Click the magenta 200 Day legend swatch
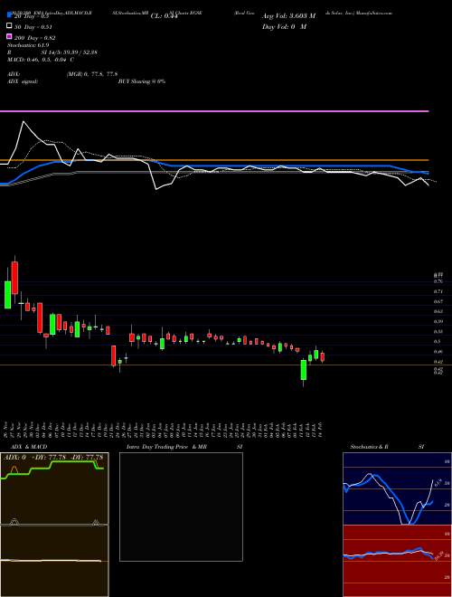The width and height of the screenshot is (452, 597). click(x=9, y=36)
